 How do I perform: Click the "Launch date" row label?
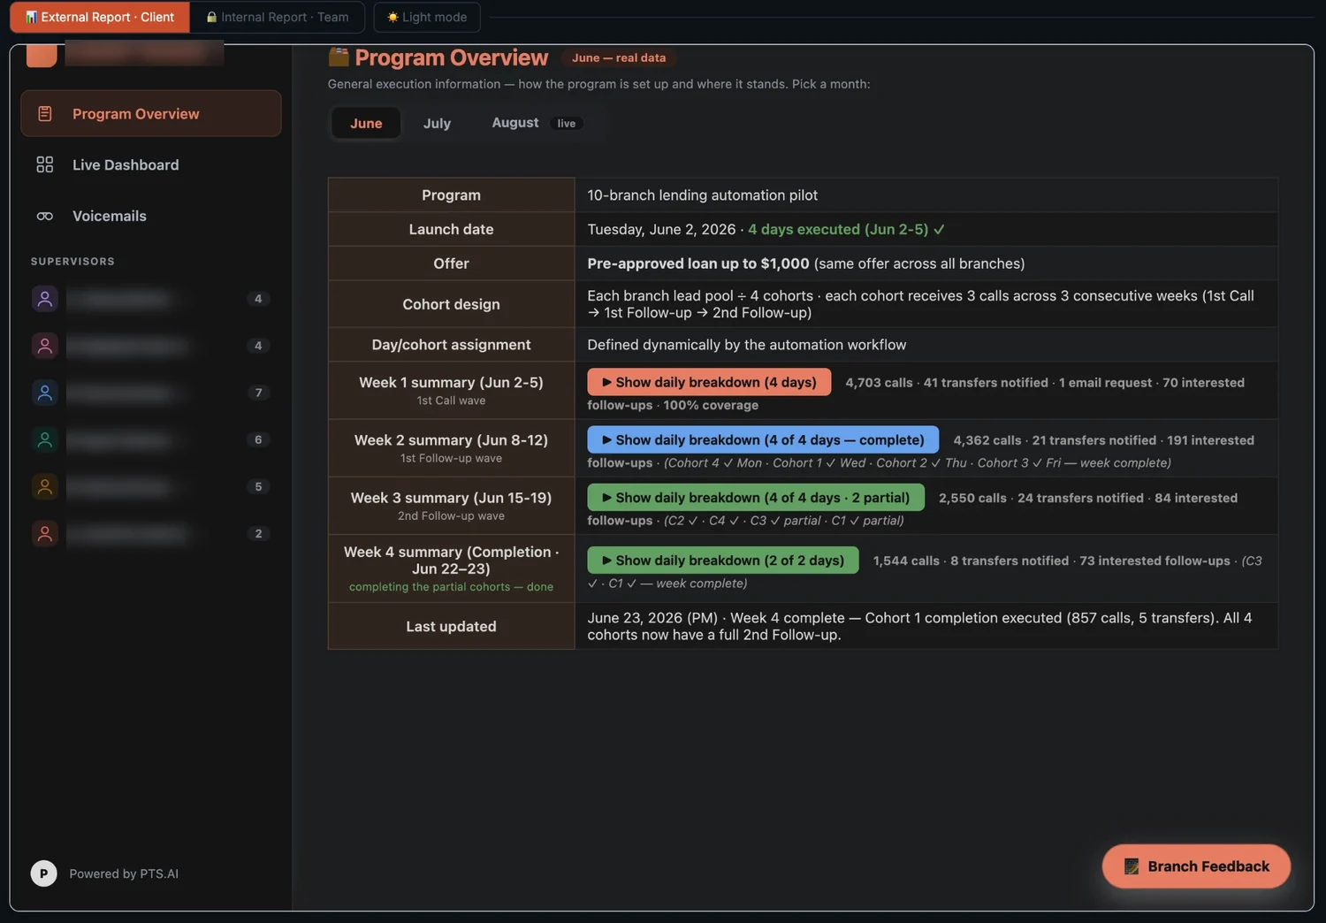pyautogui.click(x=451, y=229)
